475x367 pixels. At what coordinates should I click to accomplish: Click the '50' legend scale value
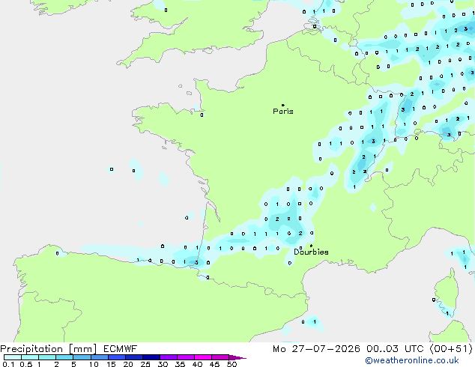point(232,364)
